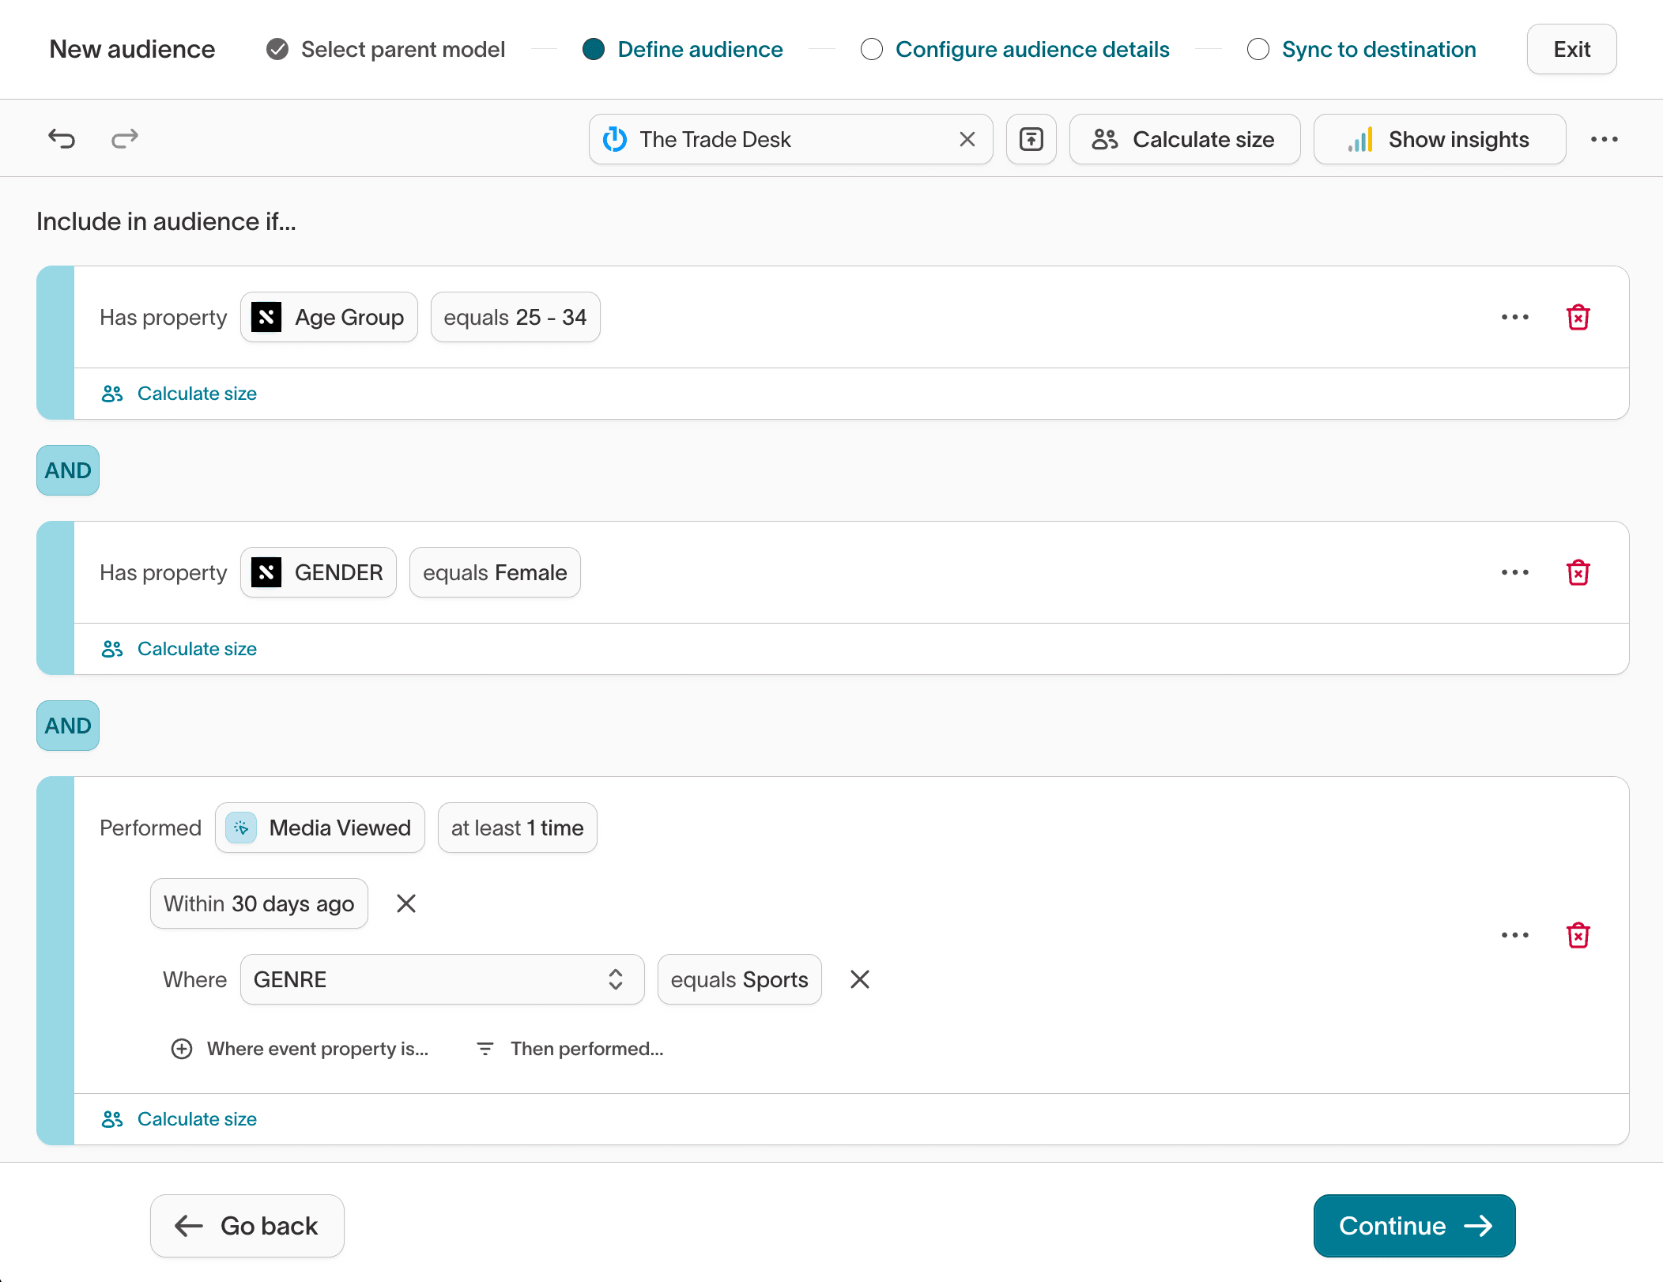Go to the Sync to destination step
This screenshot has width=1663, height=1282.
1258,49
